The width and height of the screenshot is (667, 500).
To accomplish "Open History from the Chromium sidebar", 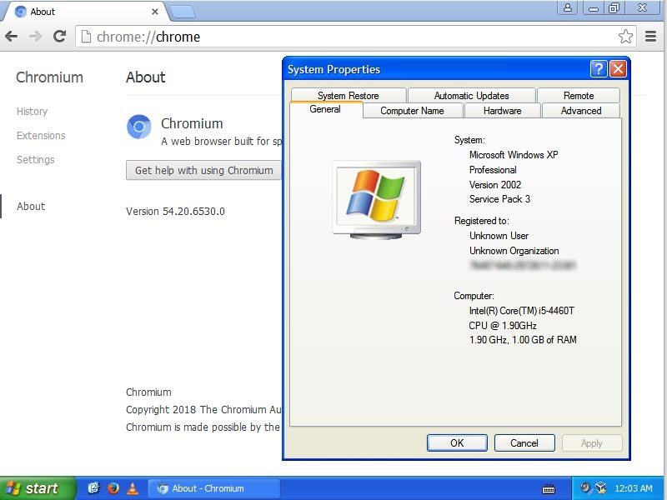I will click(x=31, y=111).
